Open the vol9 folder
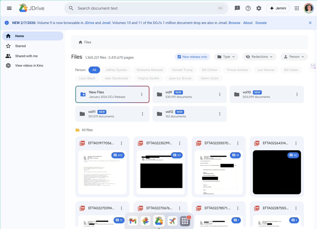Viewport: 317px width, 229px height. point(189,94)
